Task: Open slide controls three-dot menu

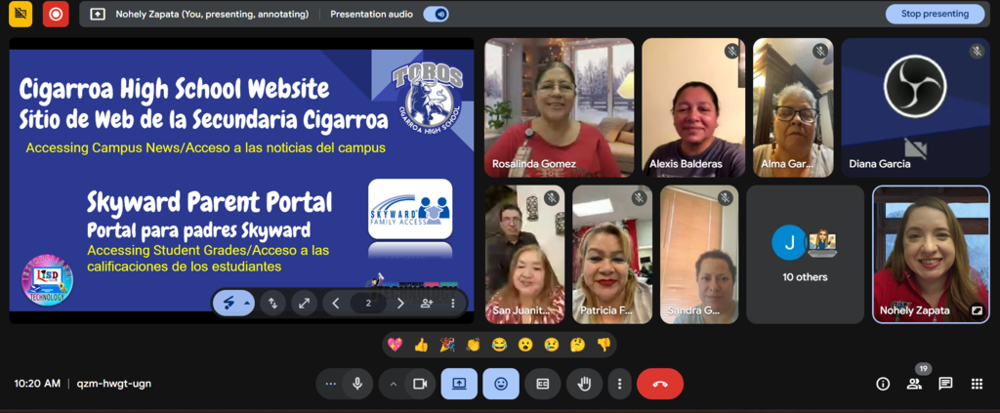Action: [x=453, y=304]
